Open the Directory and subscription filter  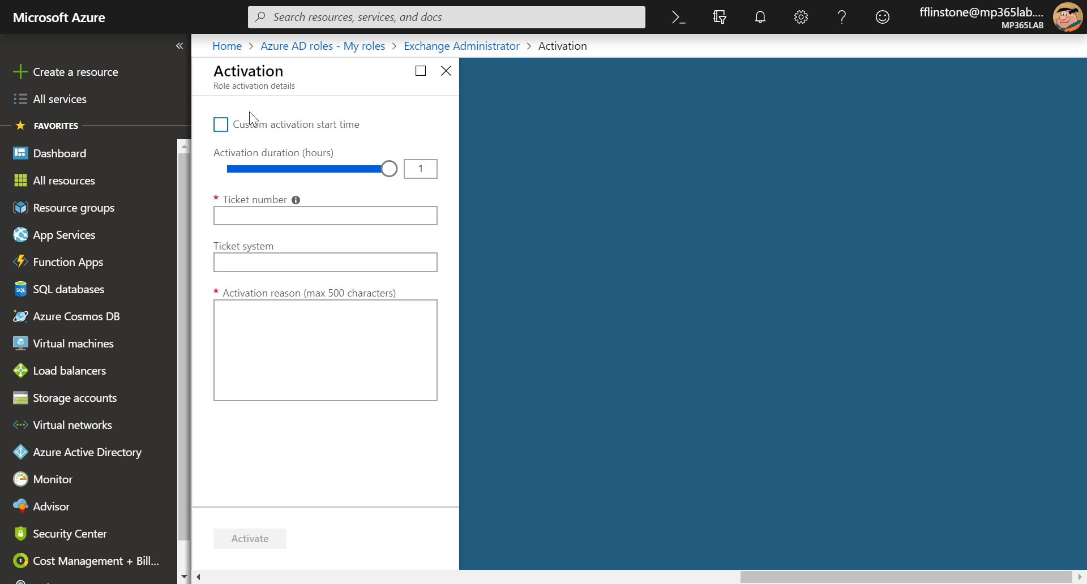[x=719, y=17]
